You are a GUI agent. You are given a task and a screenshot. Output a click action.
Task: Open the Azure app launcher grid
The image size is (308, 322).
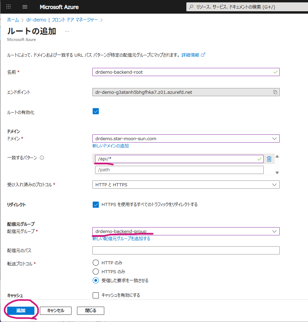pyautogui.click(x=9, y=7)
